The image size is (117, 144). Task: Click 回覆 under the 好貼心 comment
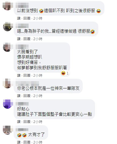[27, 122]
